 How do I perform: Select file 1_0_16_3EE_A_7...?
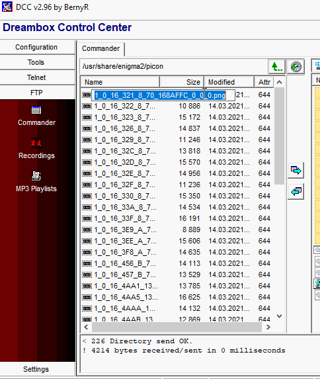click(x=125, y=241)
